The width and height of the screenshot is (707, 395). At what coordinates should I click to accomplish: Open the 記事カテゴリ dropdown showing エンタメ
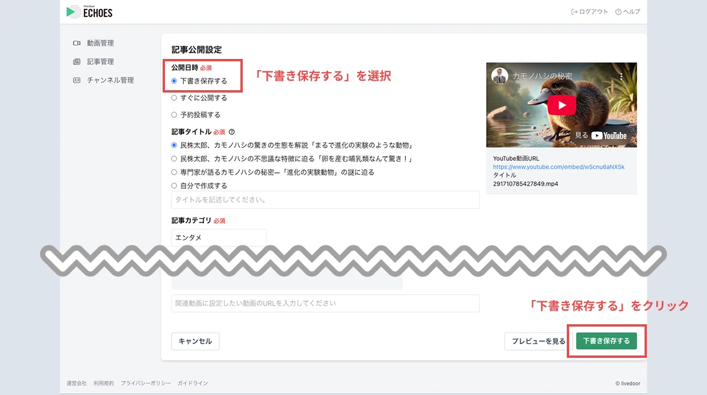click(x=219, y=238)
